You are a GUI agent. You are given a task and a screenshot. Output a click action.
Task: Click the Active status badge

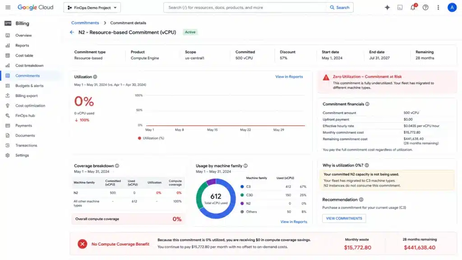click(x=190, y=32)
